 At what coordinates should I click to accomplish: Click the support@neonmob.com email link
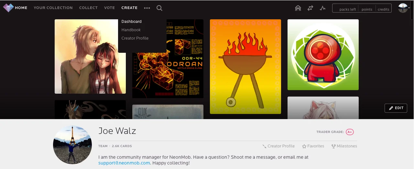(x=124, y=163)
